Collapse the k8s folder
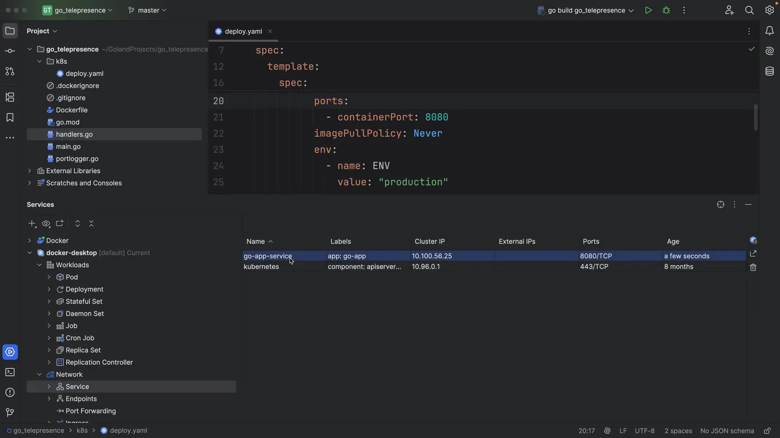This screenshot has width=780, height=438. point(39,61)
